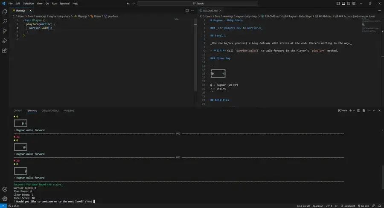Close the Player.js tab
Viewport: 384px width, 208px height.
coord(31,11)
